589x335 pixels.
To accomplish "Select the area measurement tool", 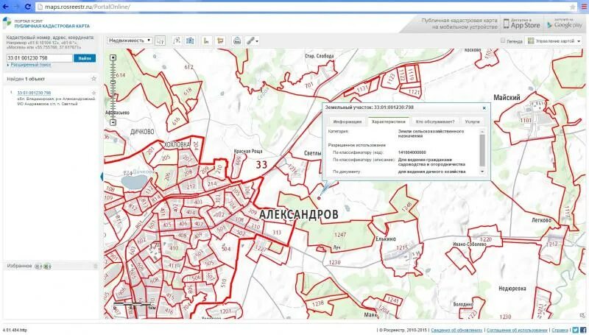I will click(x=220, y=40).
